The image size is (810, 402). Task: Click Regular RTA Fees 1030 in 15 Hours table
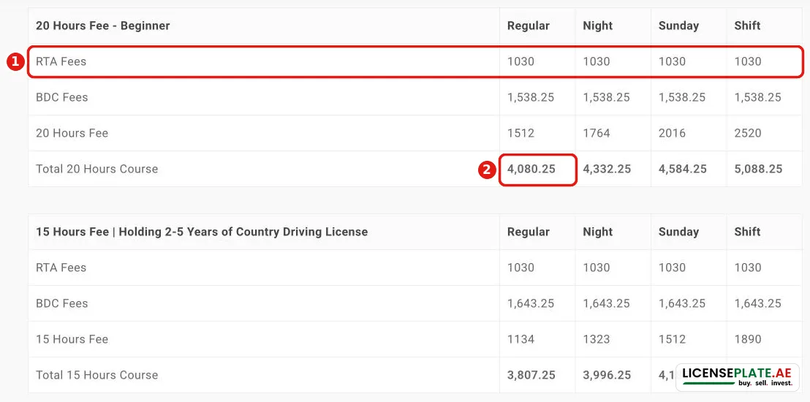[x=521, y=268]
